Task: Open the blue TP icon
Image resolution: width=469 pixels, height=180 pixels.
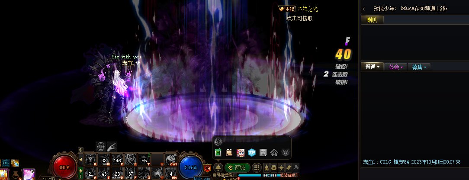Action: point(252,152)
